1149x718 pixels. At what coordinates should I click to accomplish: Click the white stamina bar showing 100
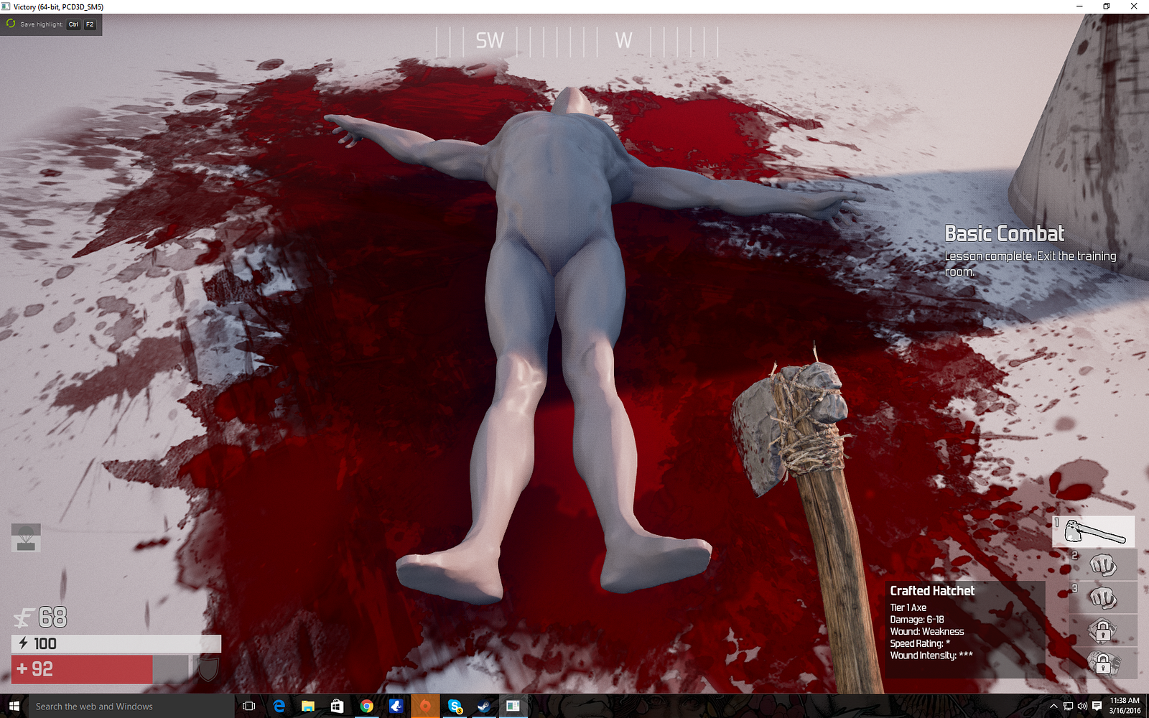(116, 643)
